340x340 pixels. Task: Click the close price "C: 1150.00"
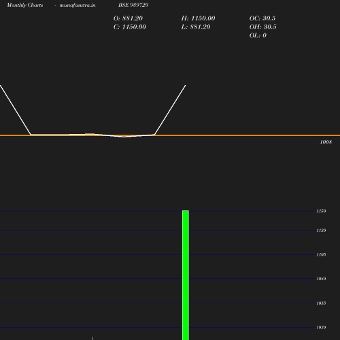click(x=130, y=27)
